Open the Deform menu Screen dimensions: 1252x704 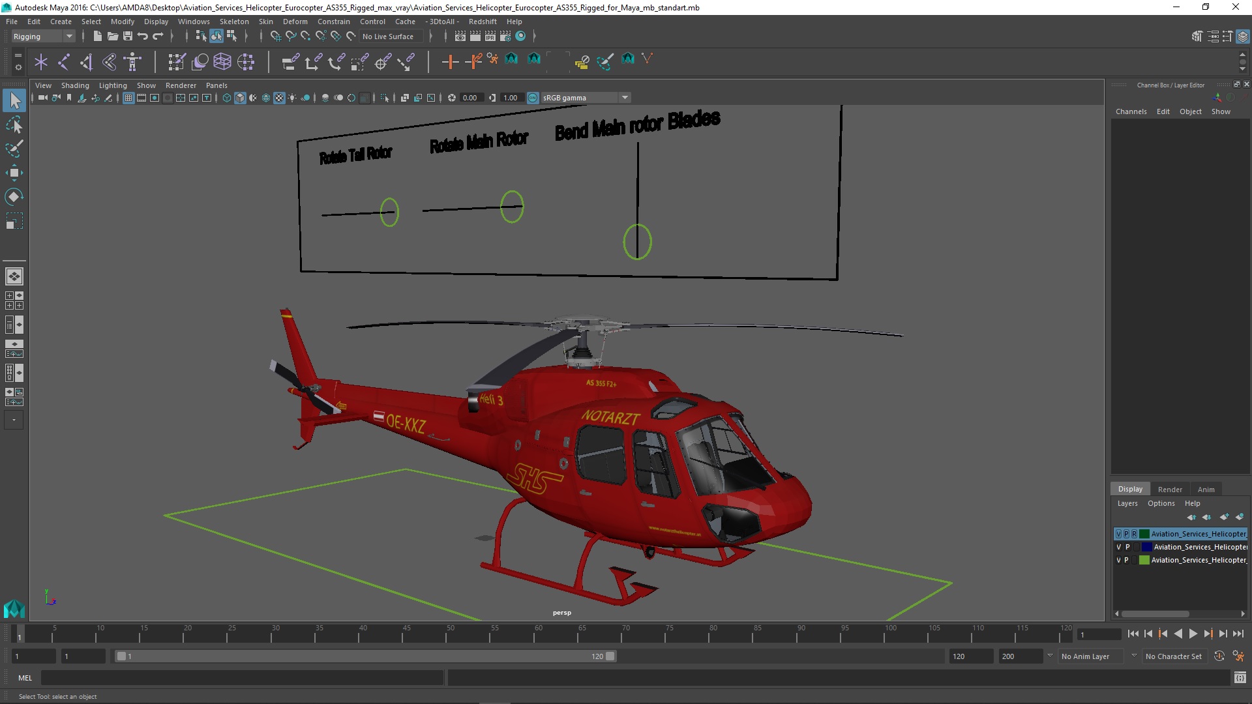(x=295, y=22)
